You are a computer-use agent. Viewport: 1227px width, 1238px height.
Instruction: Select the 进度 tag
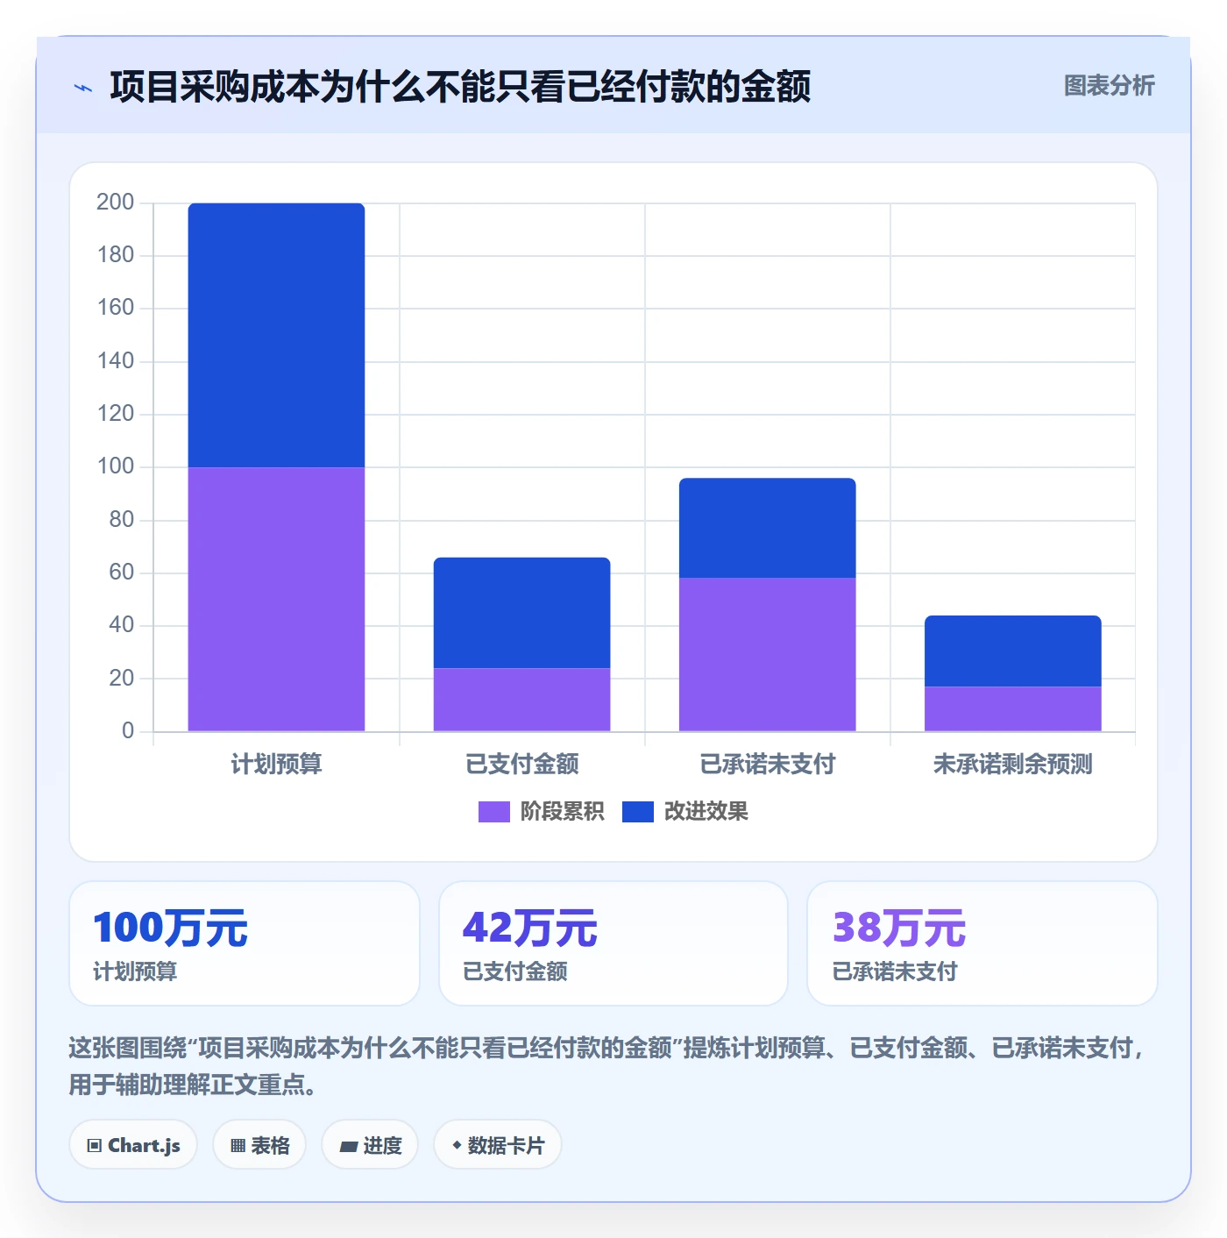click(x=370, y=1145)
